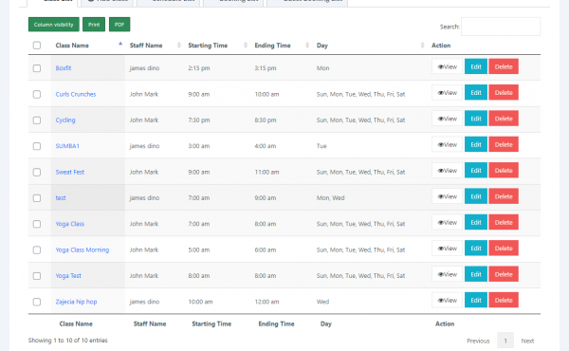The image size is (569, 351).
Task: Delete the Boxfit class
Action: tap(504, 66)
